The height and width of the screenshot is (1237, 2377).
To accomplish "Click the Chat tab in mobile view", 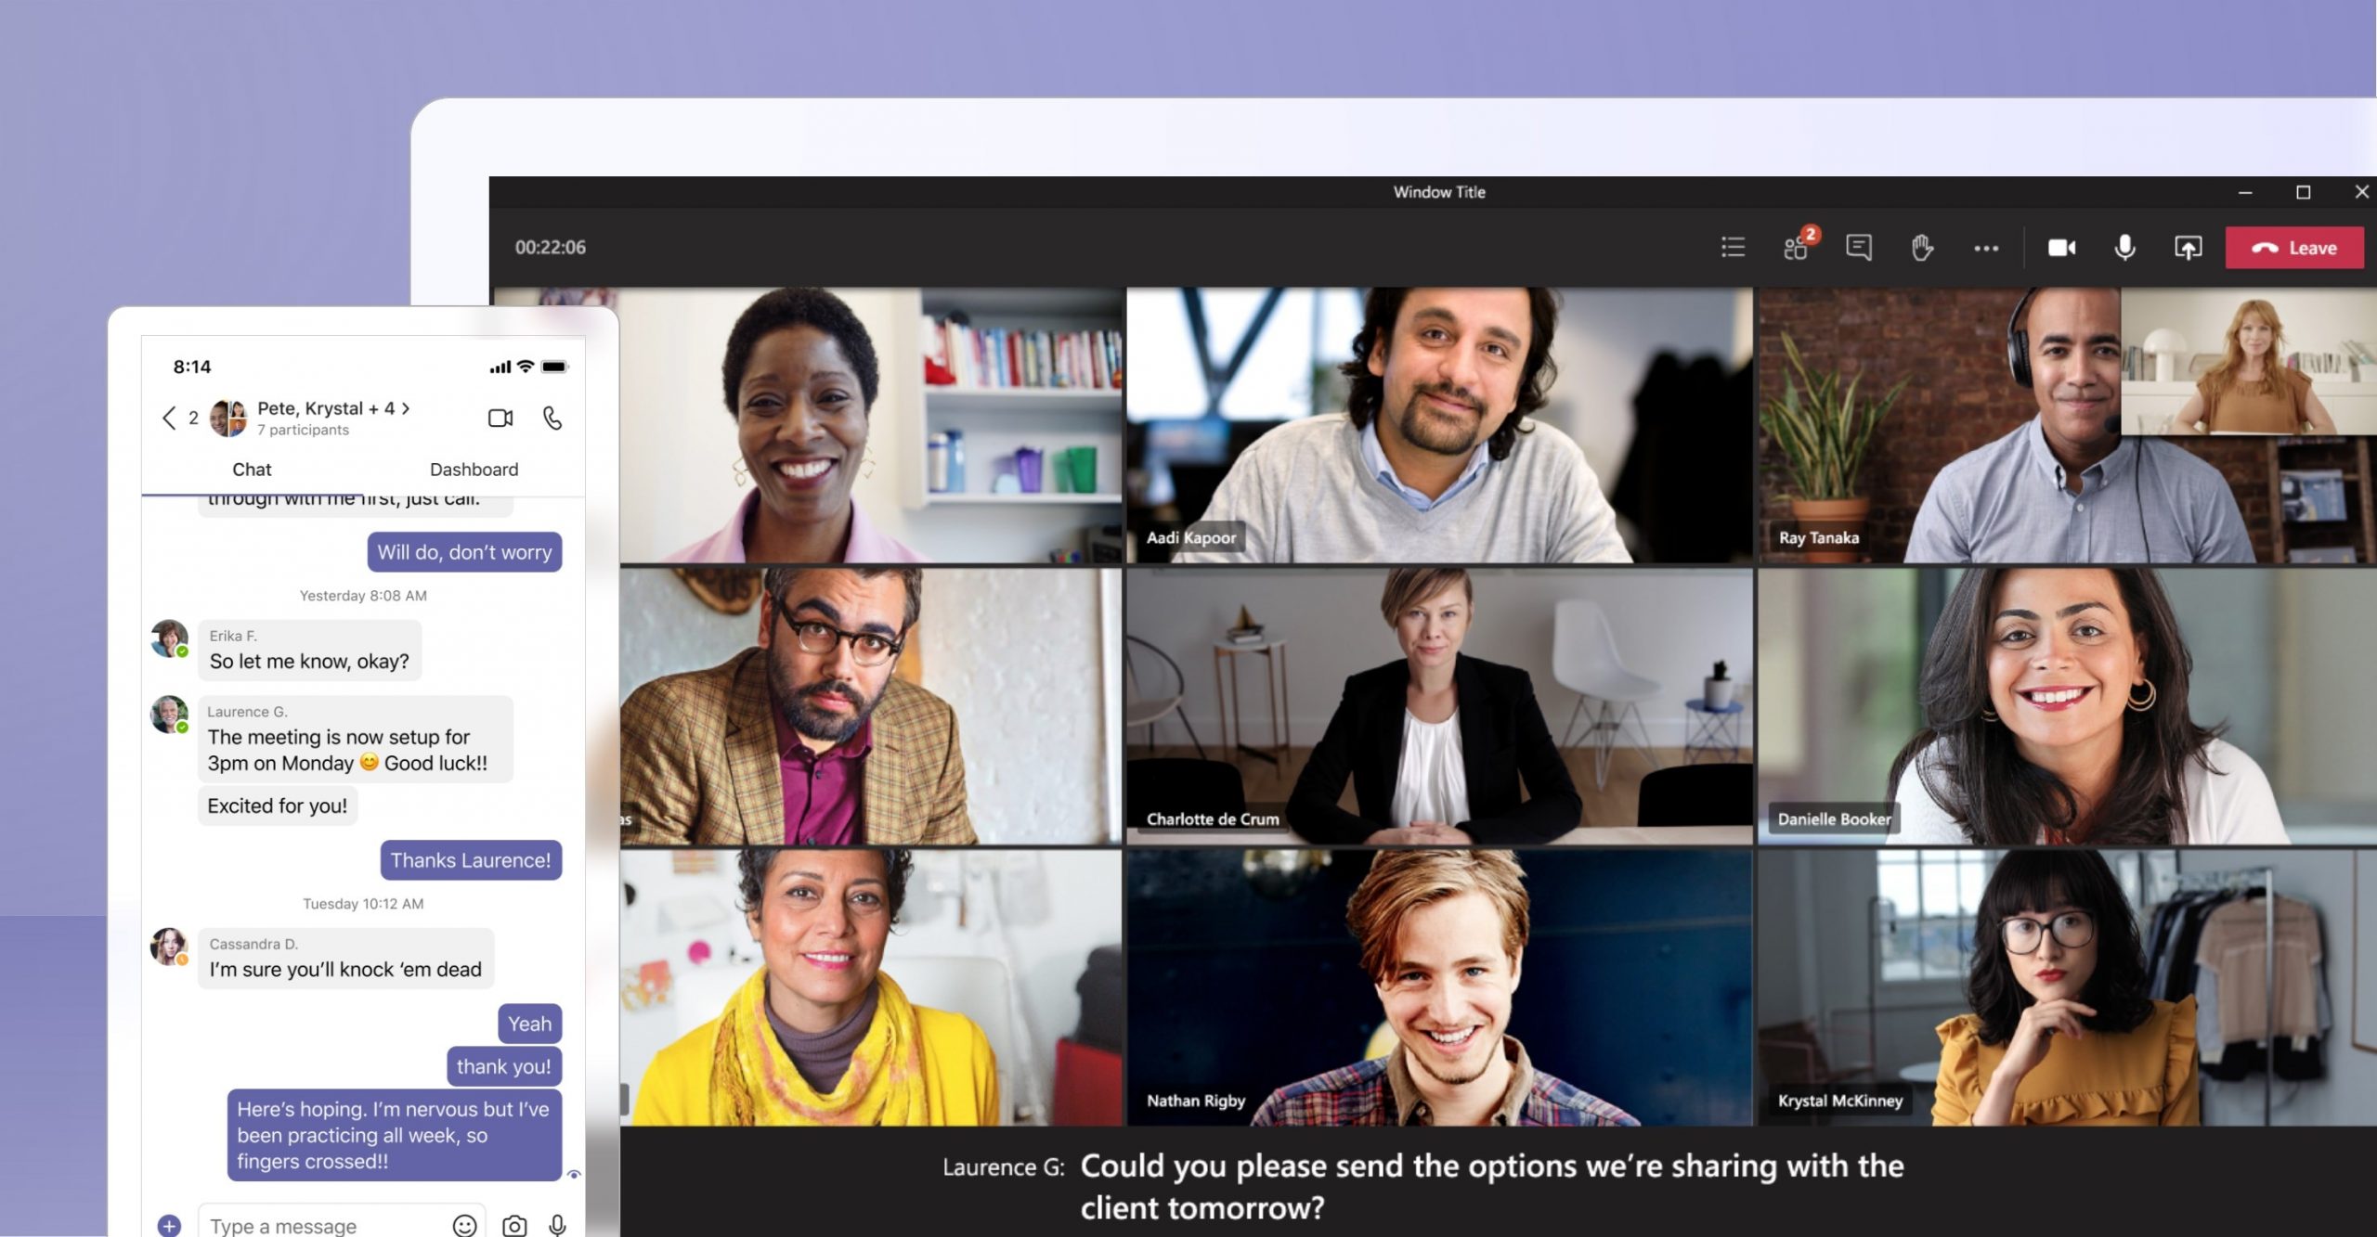I will (x=250, y=469).
